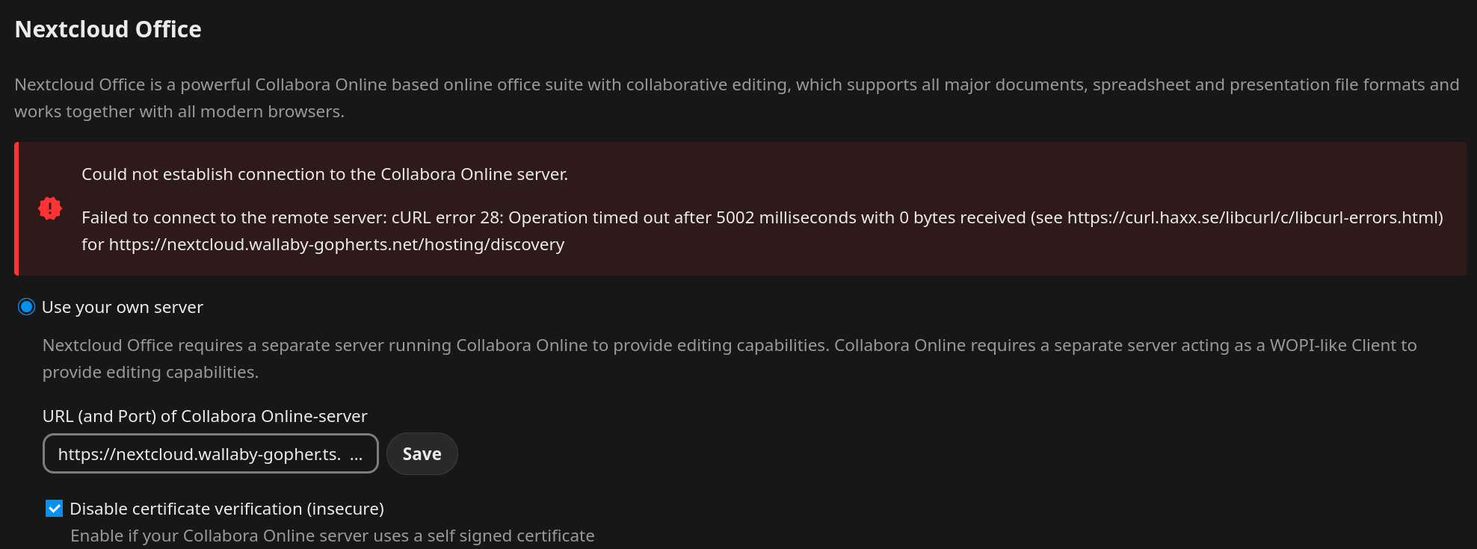
Task: Click the "Nextcloud Office" section heading
Action: tap(108, 29)
